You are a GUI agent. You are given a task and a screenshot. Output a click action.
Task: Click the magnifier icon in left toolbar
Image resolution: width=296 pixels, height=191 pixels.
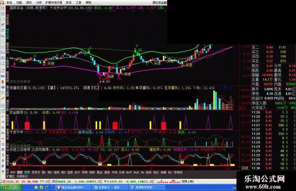(x=3, y=64)
